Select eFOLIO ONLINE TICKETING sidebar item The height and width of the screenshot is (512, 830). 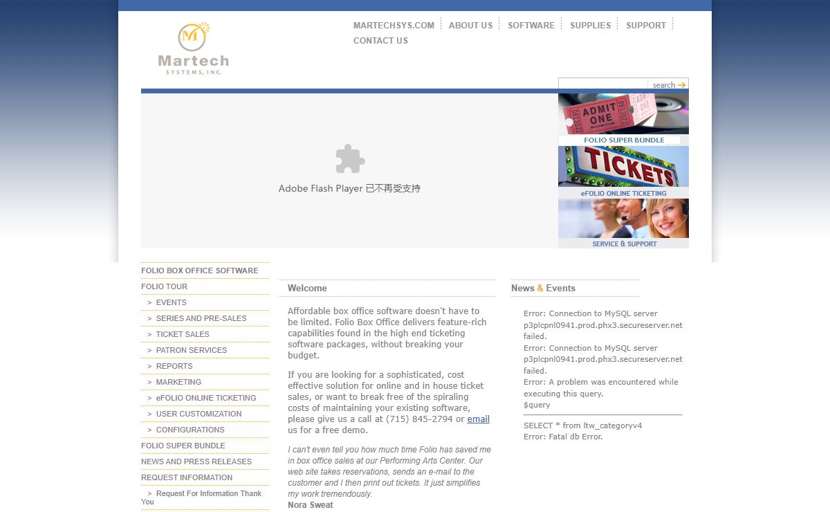(x=206, y=398)
